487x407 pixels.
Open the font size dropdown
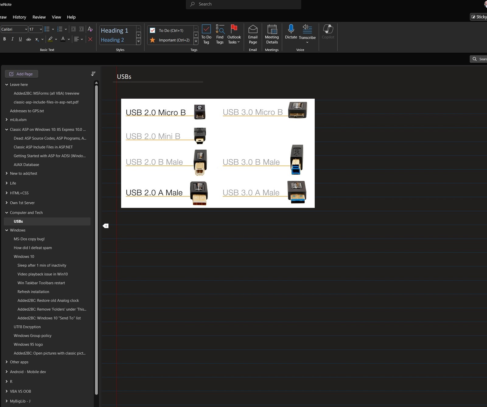pyautogui.click(x=41, y=29)
